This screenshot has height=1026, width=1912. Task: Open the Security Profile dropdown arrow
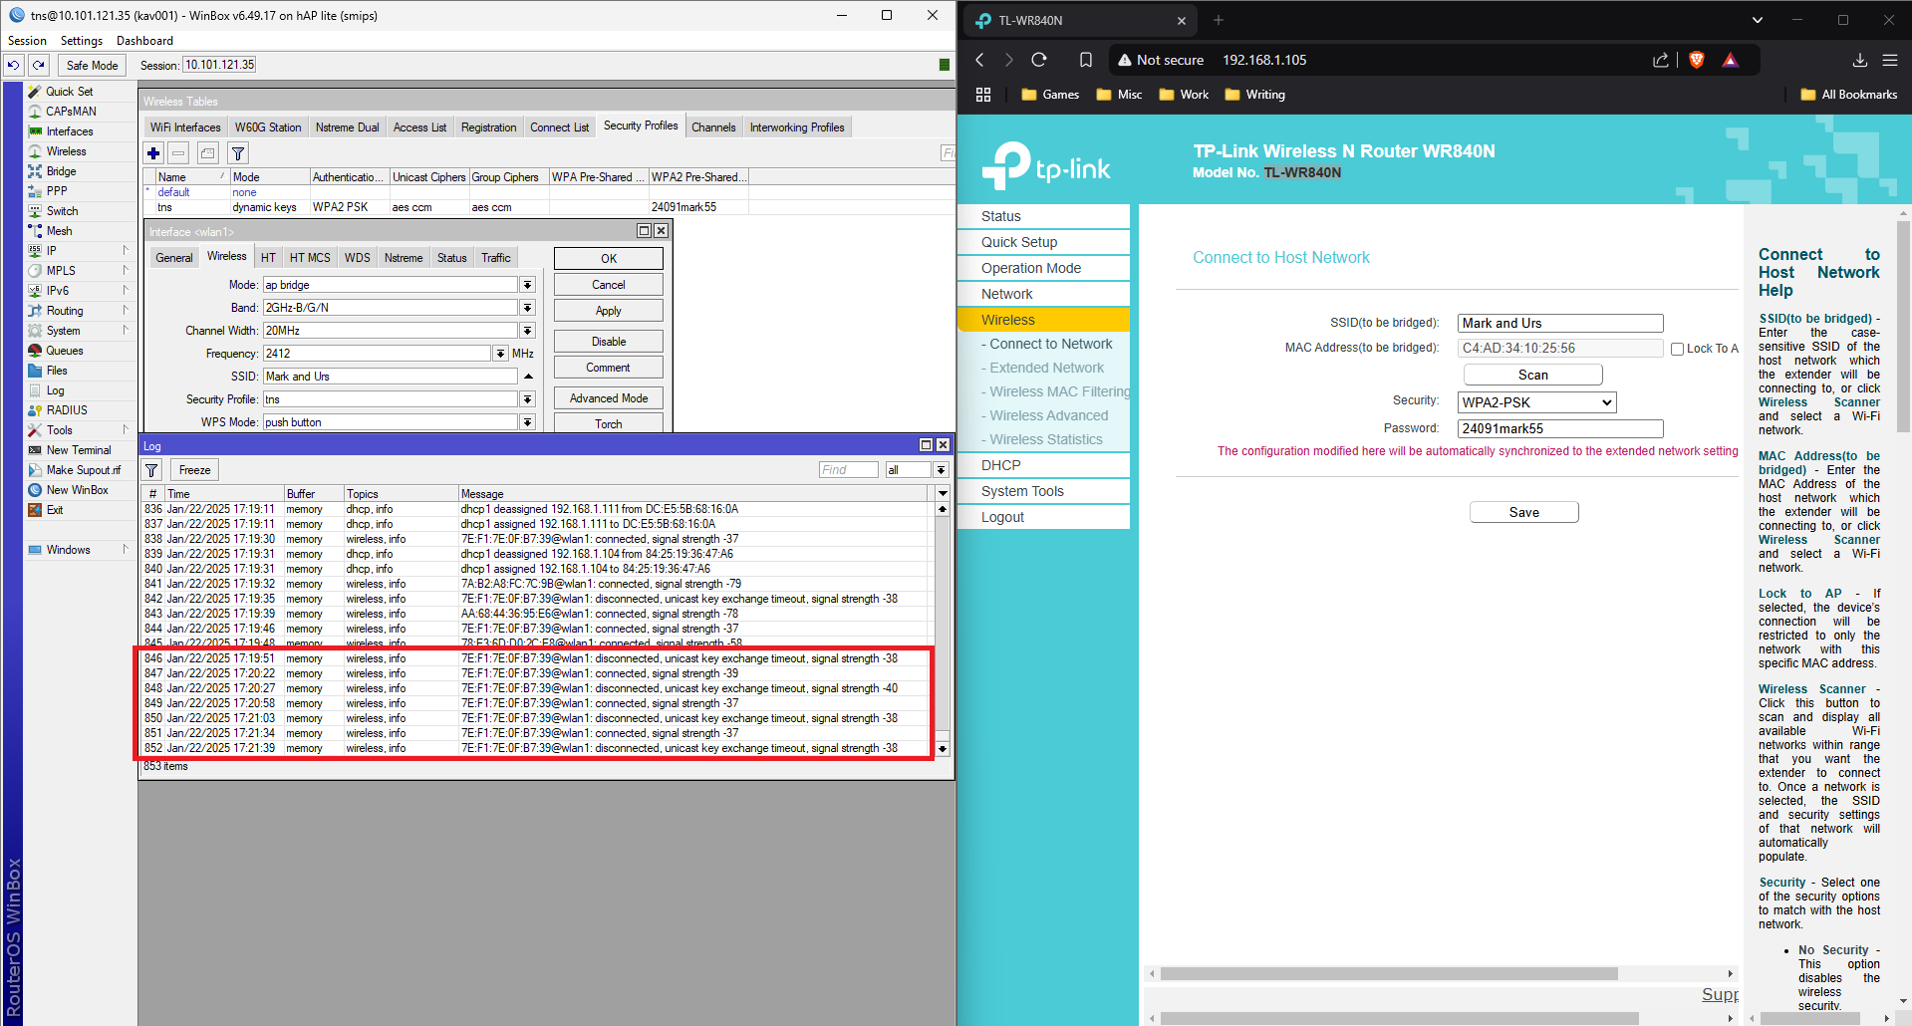click(527, 399)
